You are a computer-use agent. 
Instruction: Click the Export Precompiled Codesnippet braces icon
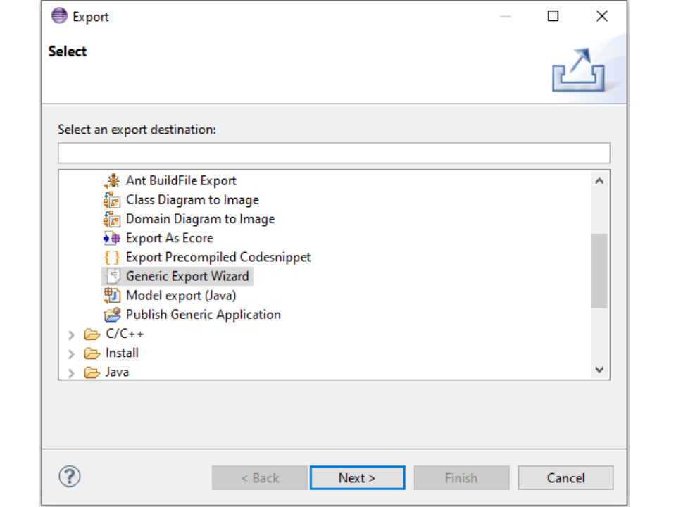tap(112, 257)
